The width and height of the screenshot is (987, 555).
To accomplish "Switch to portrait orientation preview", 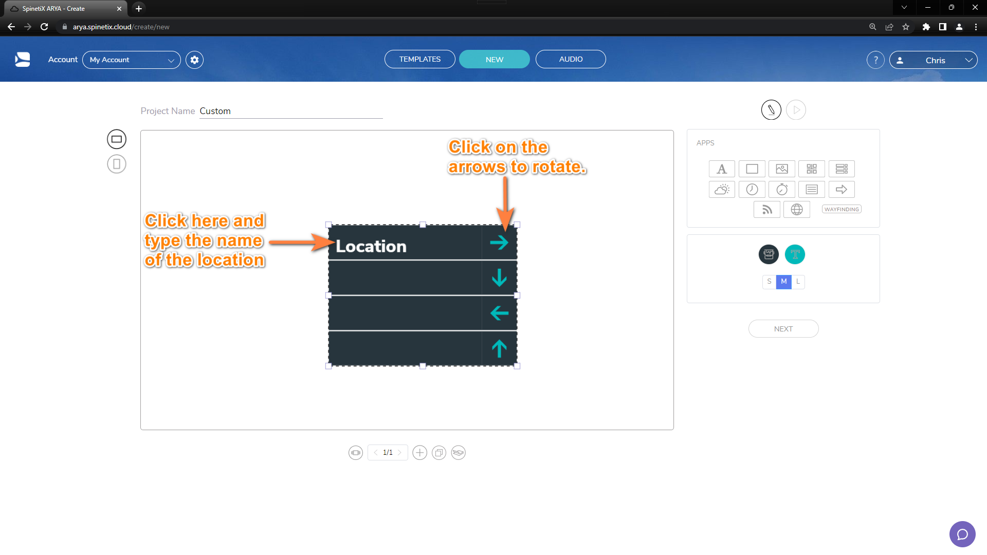I will [116, 163].
